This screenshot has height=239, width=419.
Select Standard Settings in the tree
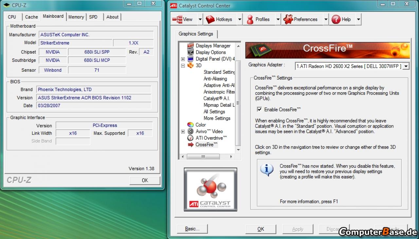(x=219, y=72)
